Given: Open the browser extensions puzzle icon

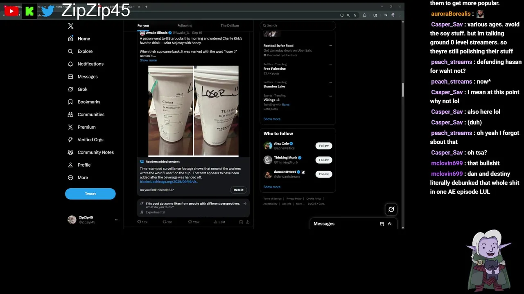Looking at the screenshot, I should [364, 15].
